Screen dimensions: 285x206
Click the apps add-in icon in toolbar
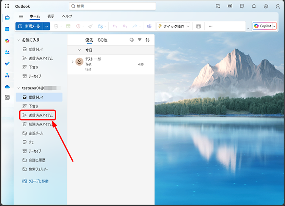tap(199, 26)
